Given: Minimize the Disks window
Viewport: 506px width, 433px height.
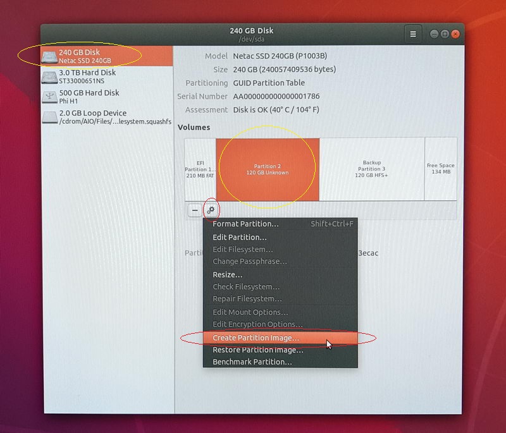Looking at the screenshot, I should [x=435, y=34].
